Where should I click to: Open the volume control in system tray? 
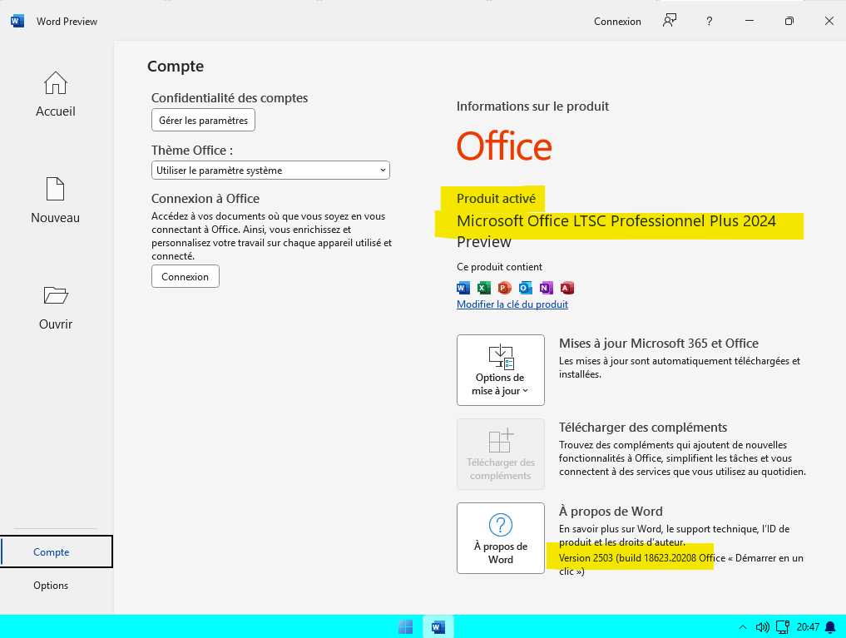[x=762, y=626]
